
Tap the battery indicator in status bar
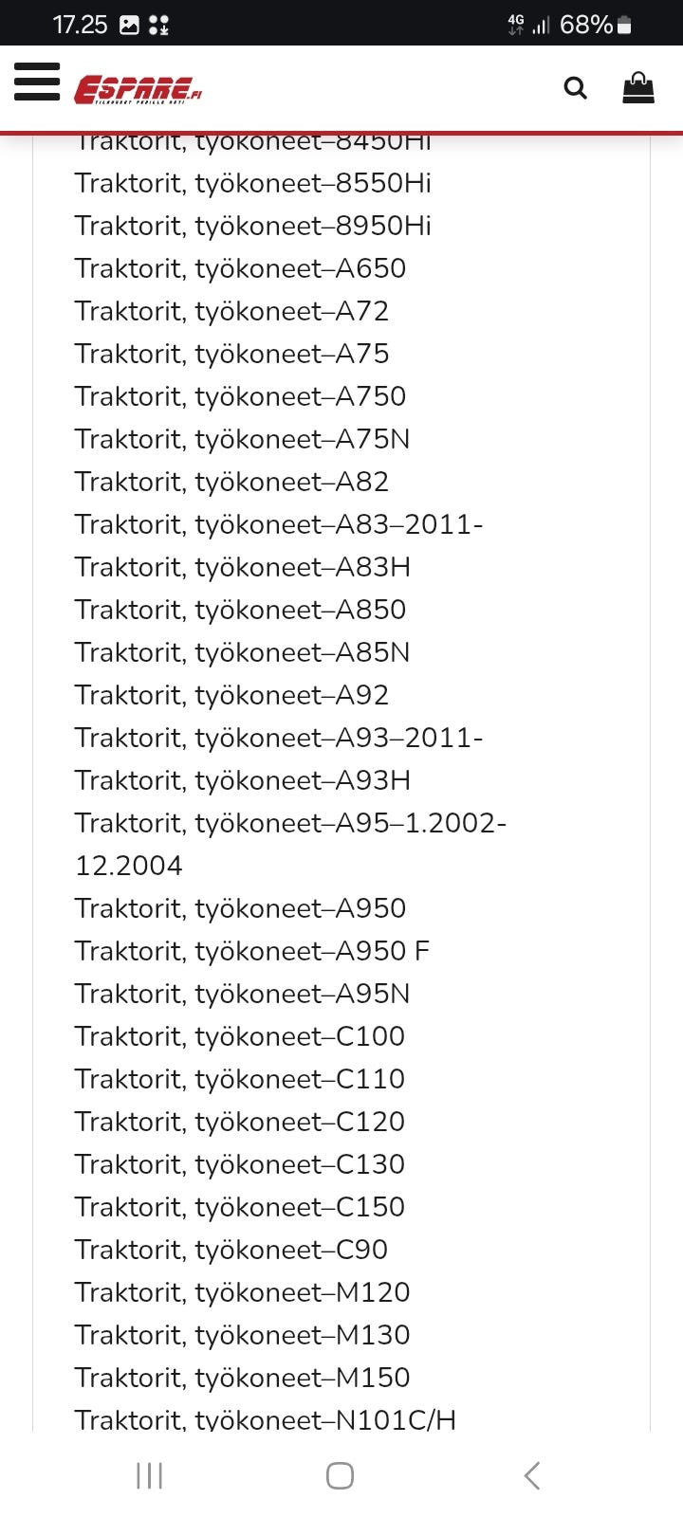[x=624, y=26]
